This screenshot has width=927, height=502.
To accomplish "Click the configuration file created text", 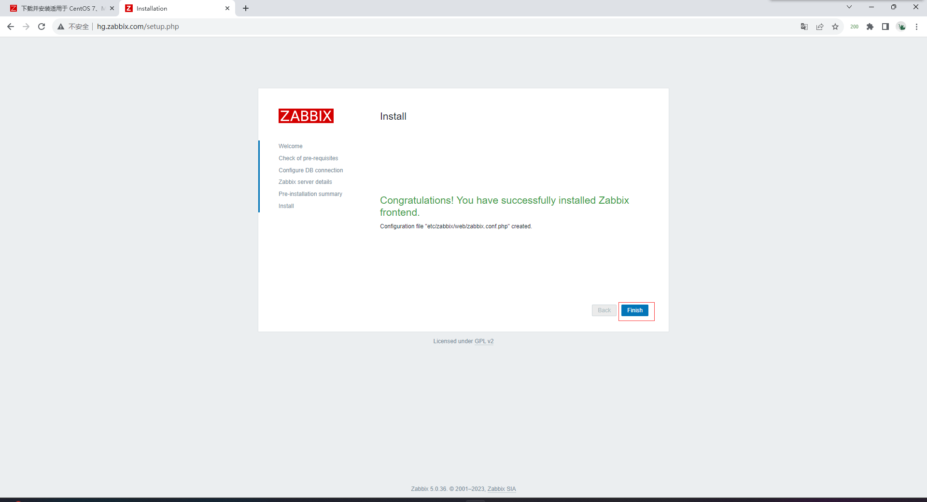I will (456, 226).
